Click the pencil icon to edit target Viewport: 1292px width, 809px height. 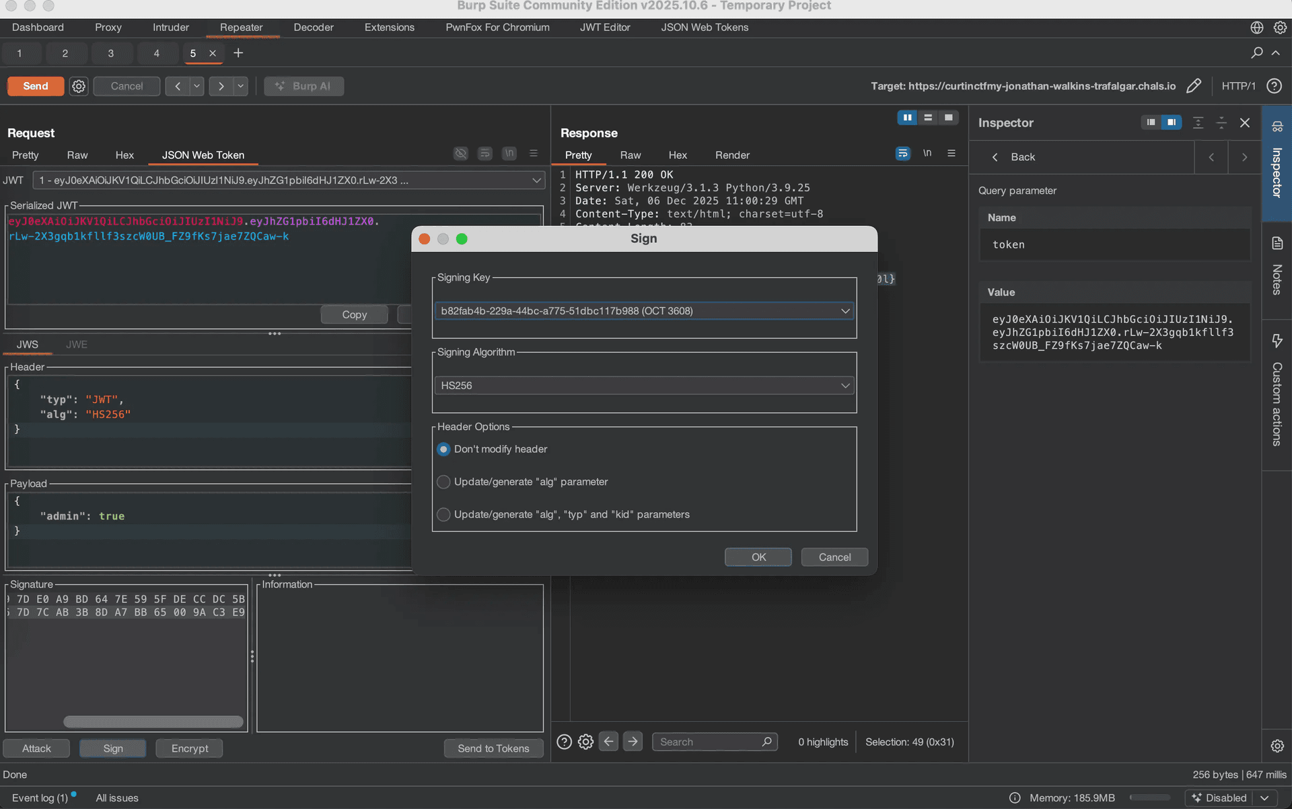(x=1193, y=86)
